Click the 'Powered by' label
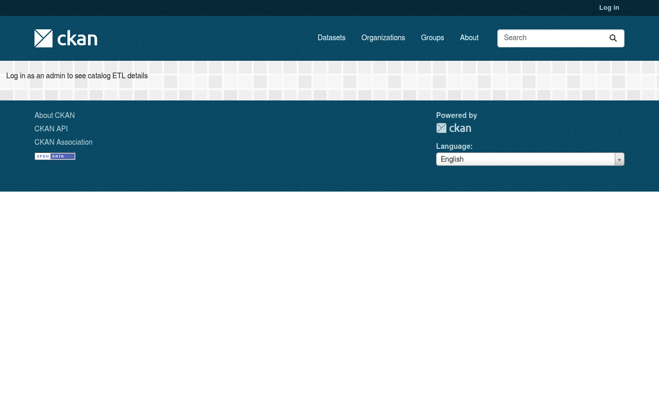Screen dimensions: 659x412 click(x=457, y=116)
